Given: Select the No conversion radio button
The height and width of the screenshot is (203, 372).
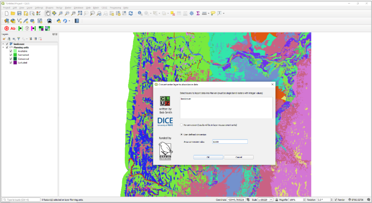Looking at the screenshot, I should pyautogui.click(x=181, y=125).
